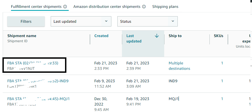Sort by Last updated column header
Image resolution: width=252 pixels, height=112 pixels.
(134, 38)
